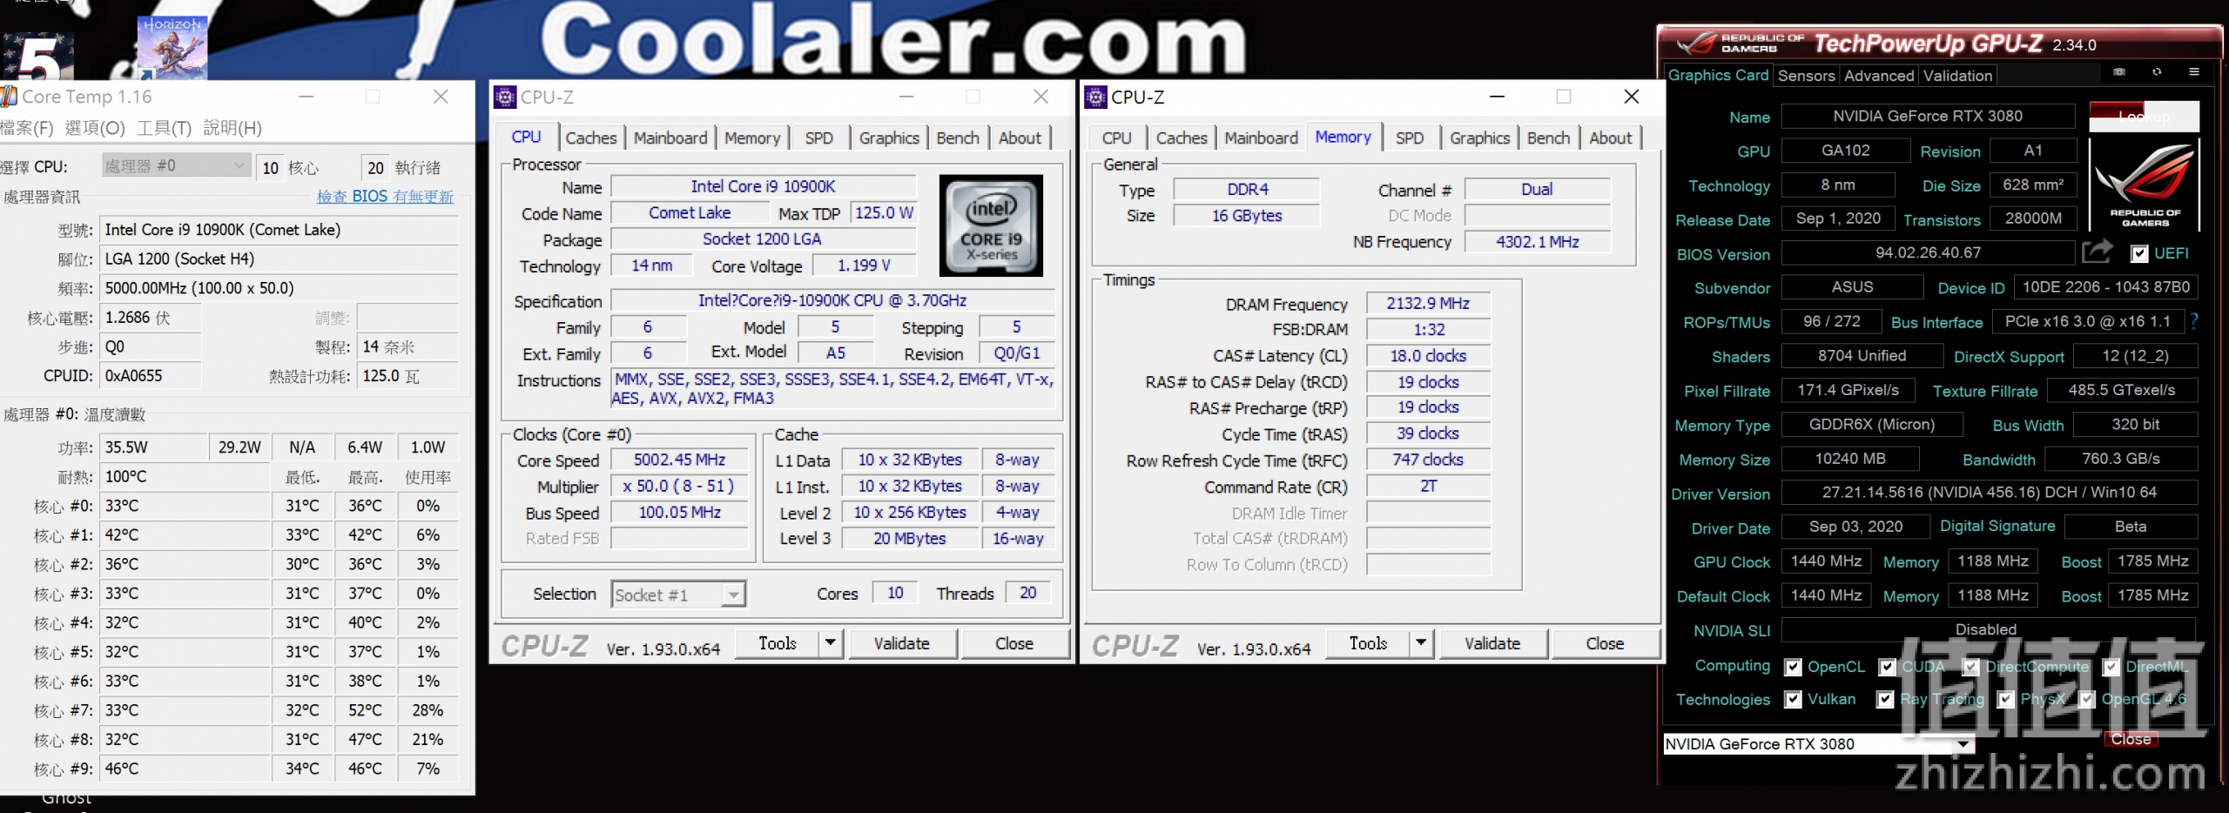The width and height of the screenshot is (2229, 813).
Task: Expand Tools arrow in CPU-Z Memory tab window
Action: [x=1421, y=643]
